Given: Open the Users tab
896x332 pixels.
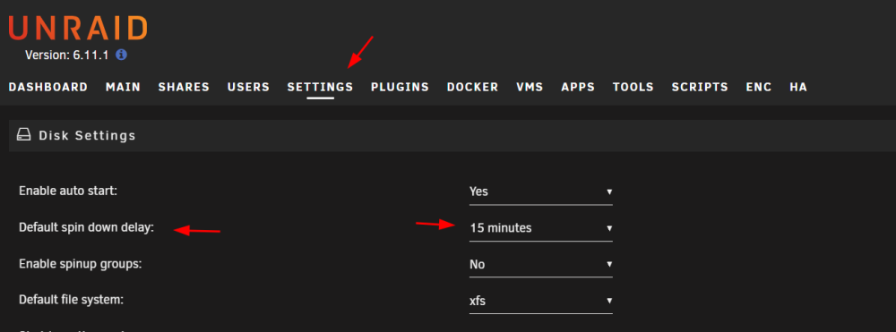Looking at the screenshot, I should coord(248,88).
